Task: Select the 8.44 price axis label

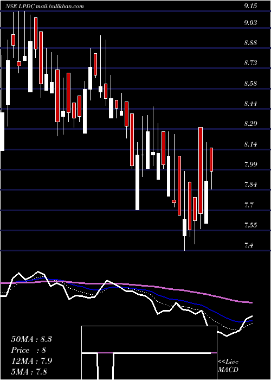Action: tap(250, 104)
